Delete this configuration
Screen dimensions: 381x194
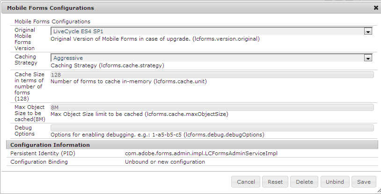coord(304,182)
